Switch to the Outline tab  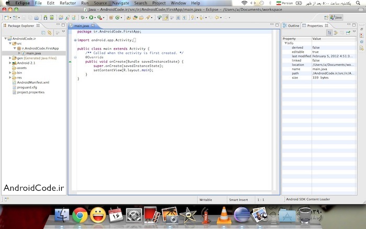293,25
